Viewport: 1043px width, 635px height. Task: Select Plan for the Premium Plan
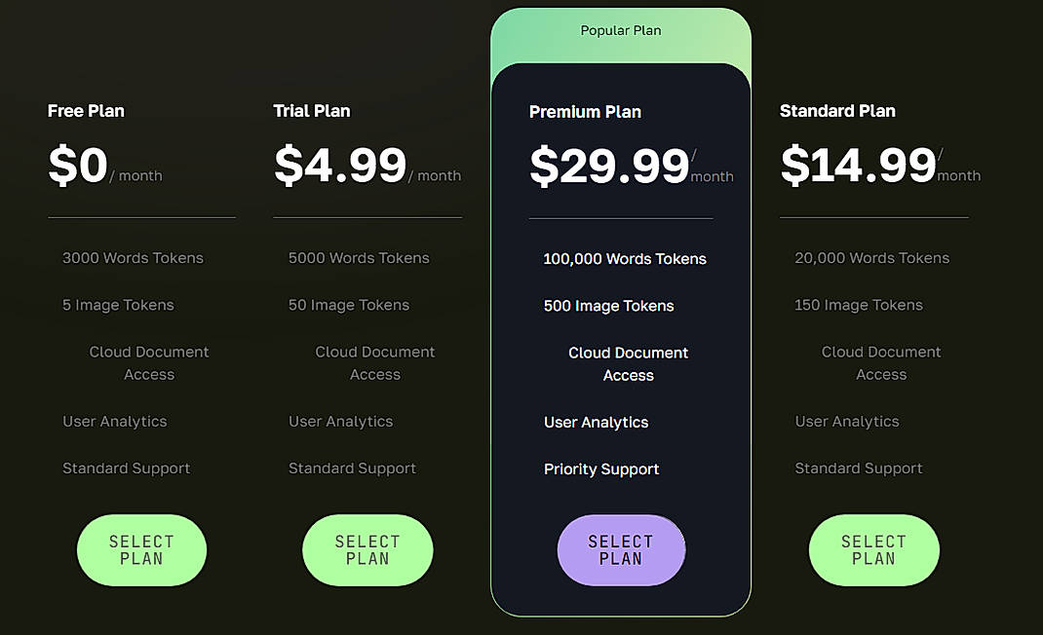[621, 549]
